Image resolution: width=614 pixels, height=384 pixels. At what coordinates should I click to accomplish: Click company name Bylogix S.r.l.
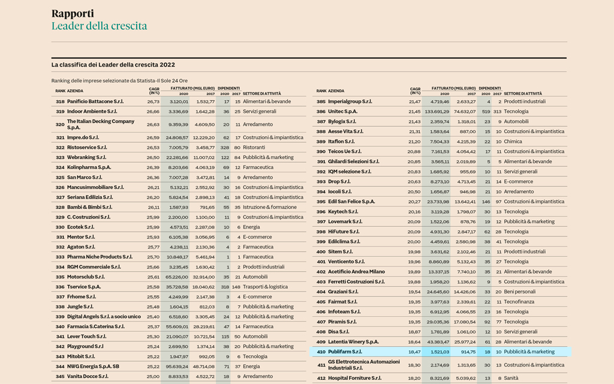pyautogui.click(x=342, y=121)
